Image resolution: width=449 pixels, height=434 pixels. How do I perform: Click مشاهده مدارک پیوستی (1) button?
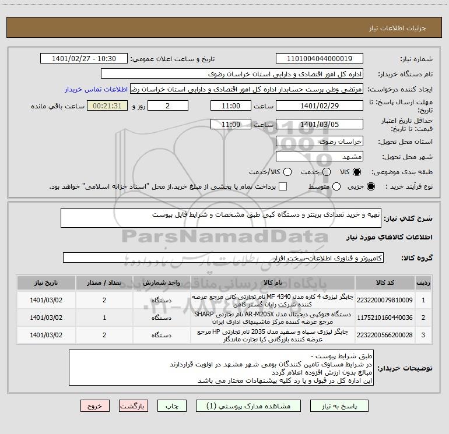(x=248, y=406)
